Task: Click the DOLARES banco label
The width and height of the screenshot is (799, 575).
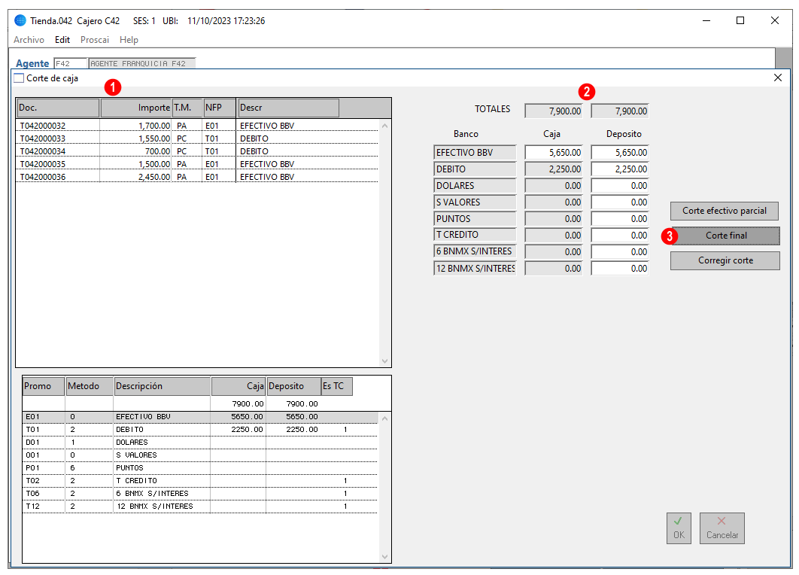Action: pyautogui.click(x=475, y=186)
